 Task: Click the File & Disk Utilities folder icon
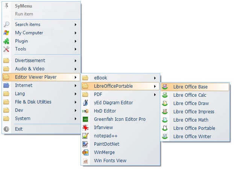[x=6, y=102]
